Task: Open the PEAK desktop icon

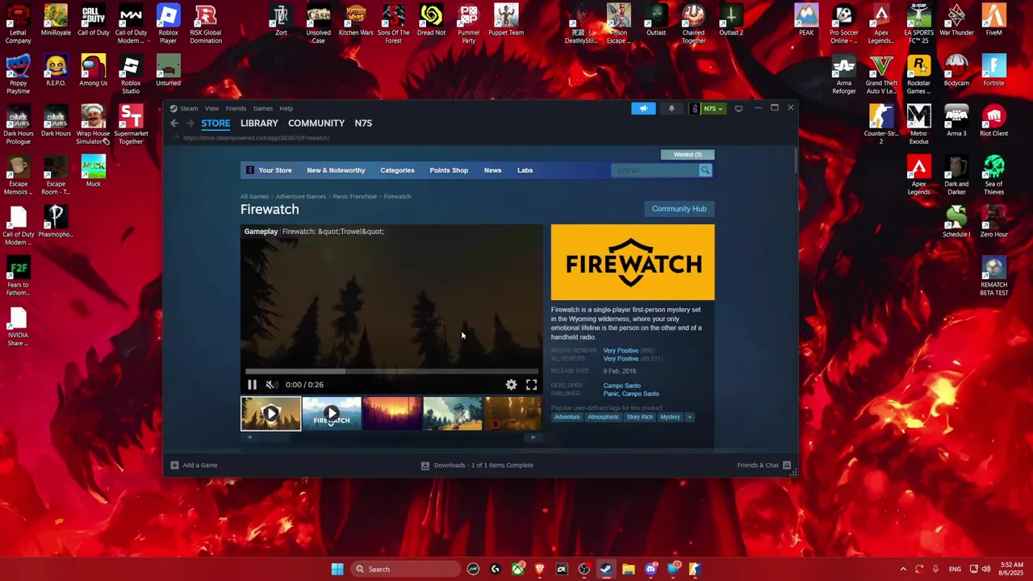Action: (806, 20)
